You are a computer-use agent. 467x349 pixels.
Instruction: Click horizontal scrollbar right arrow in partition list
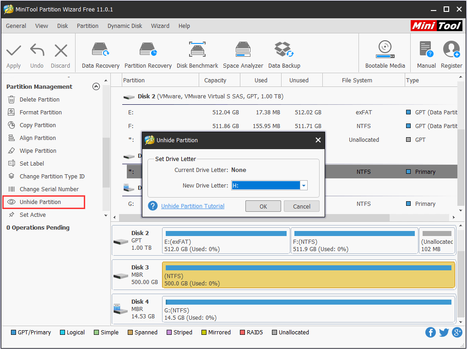tap(454, 217)
